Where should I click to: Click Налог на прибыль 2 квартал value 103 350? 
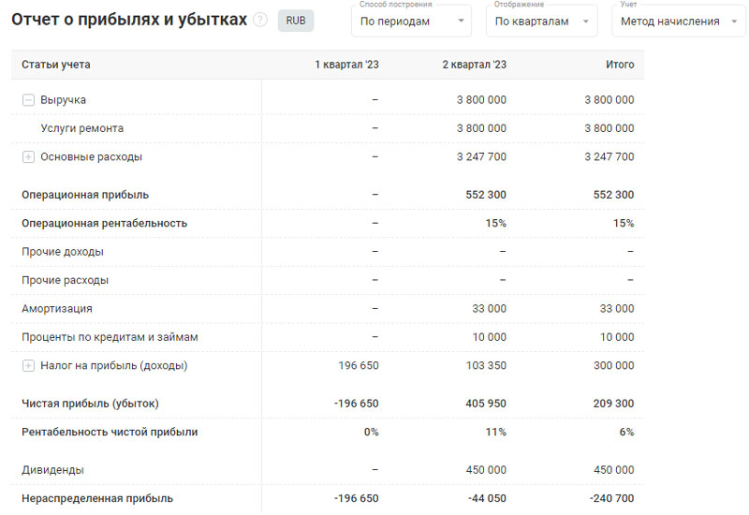coord(486,365)
